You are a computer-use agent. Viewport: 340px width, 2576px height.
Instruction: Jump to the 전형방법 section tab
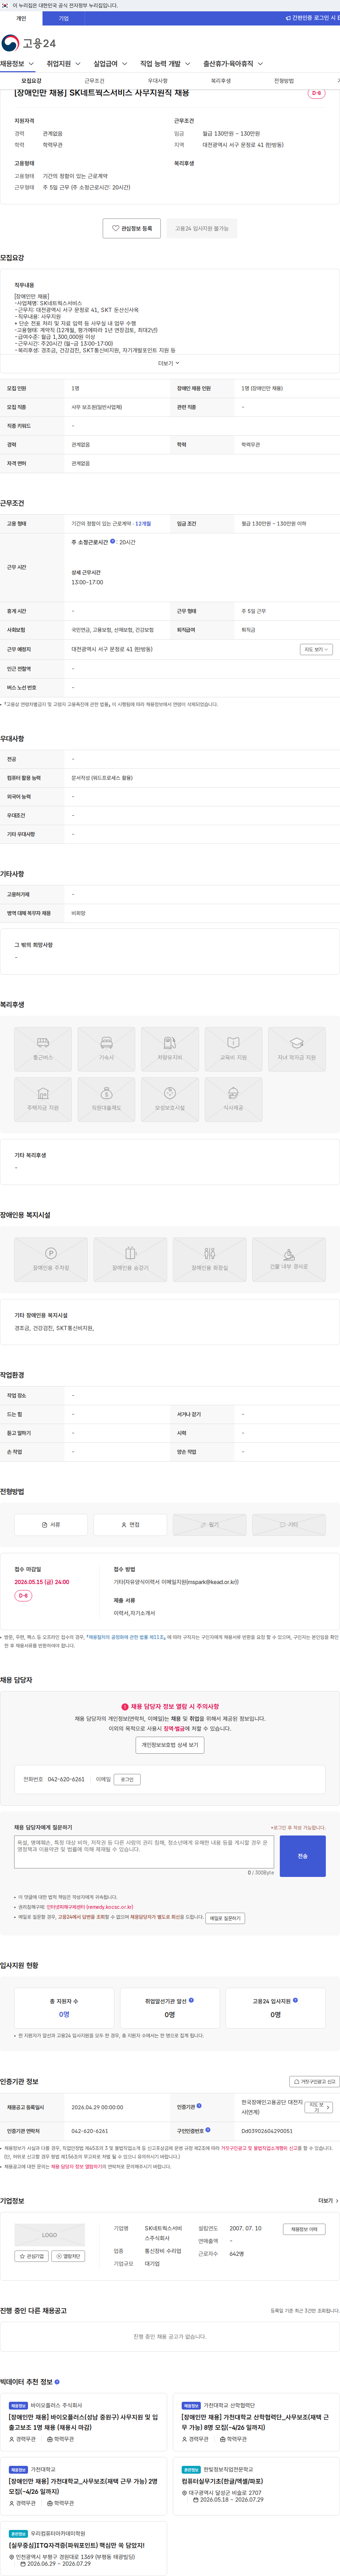point(284,81)
